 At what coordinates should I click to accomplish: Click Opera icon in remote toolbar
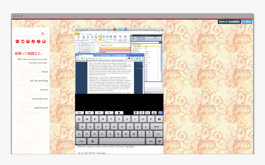(114, 29)
